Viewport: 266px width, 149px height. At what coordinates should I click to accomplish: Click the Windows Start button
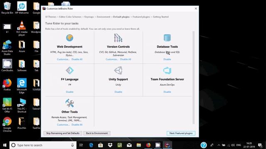(x=5, y=145)
